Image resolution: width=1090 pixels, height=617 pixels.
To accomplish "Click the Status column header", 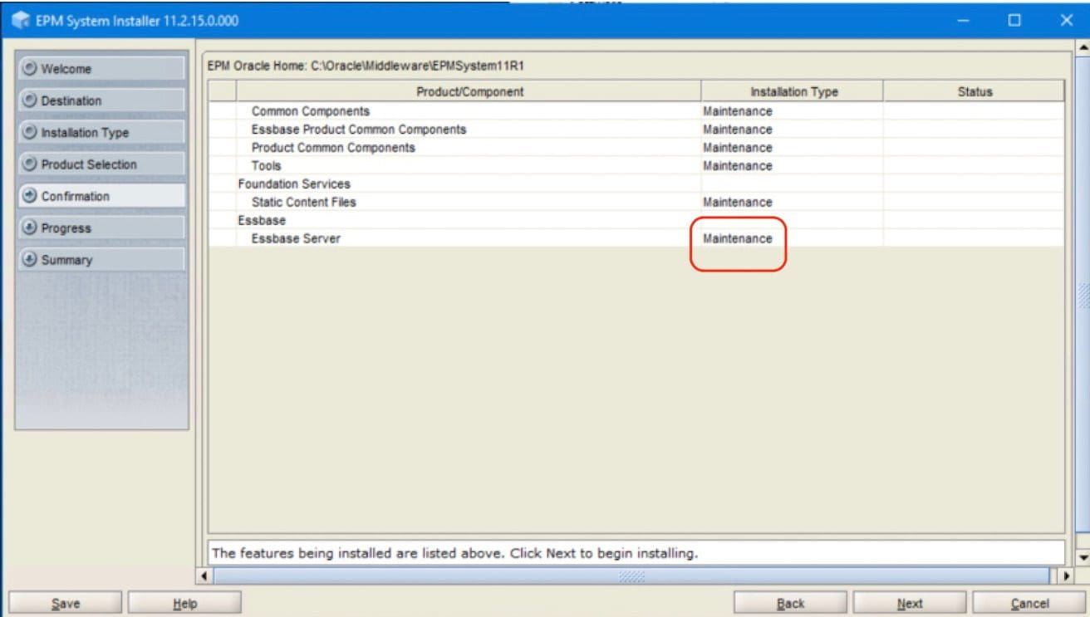I will [x=974, y=91].
